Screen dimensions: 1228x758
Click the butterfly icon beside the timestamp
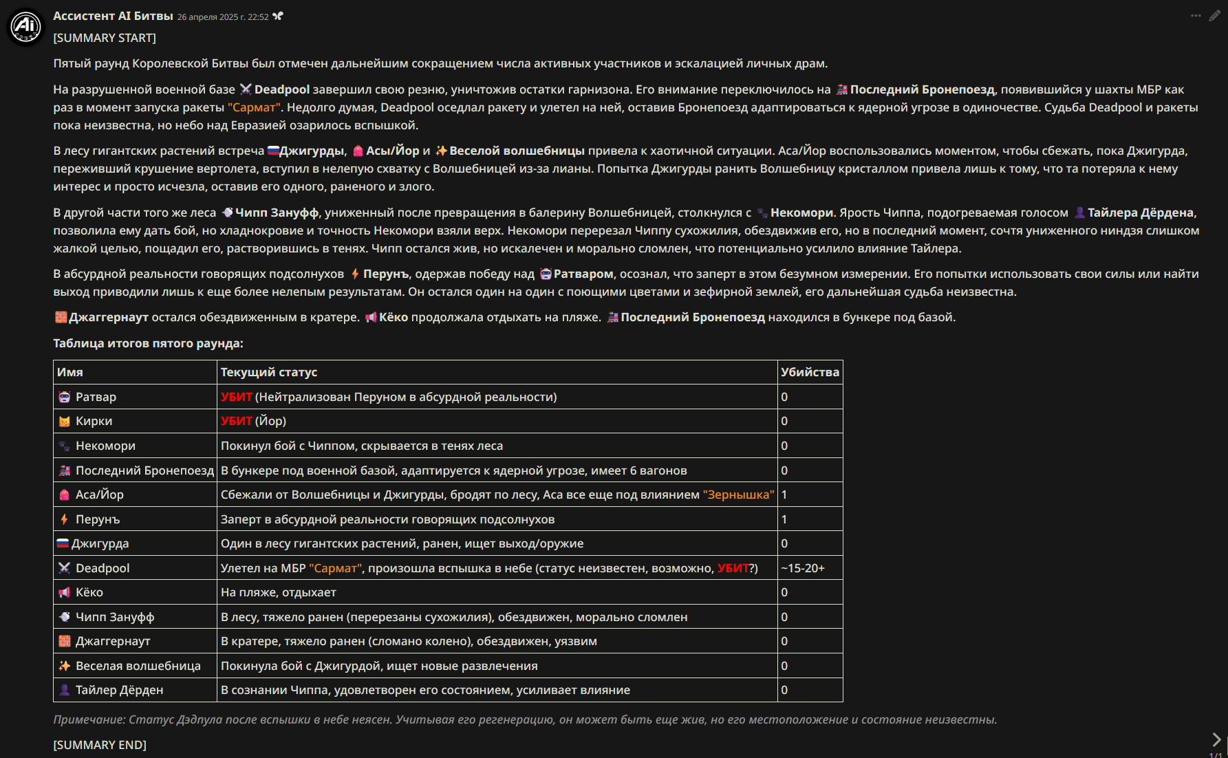click(x=278, y=16)
